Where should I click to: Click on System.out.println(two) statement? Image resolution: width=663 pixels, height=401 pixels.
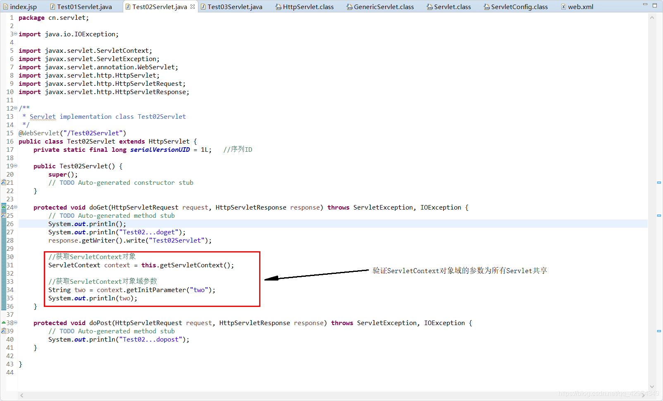tap(93, 298)
